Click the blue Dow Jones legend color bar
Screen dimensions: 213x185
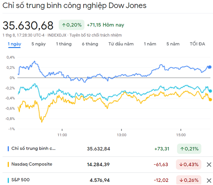click(8, 149)
